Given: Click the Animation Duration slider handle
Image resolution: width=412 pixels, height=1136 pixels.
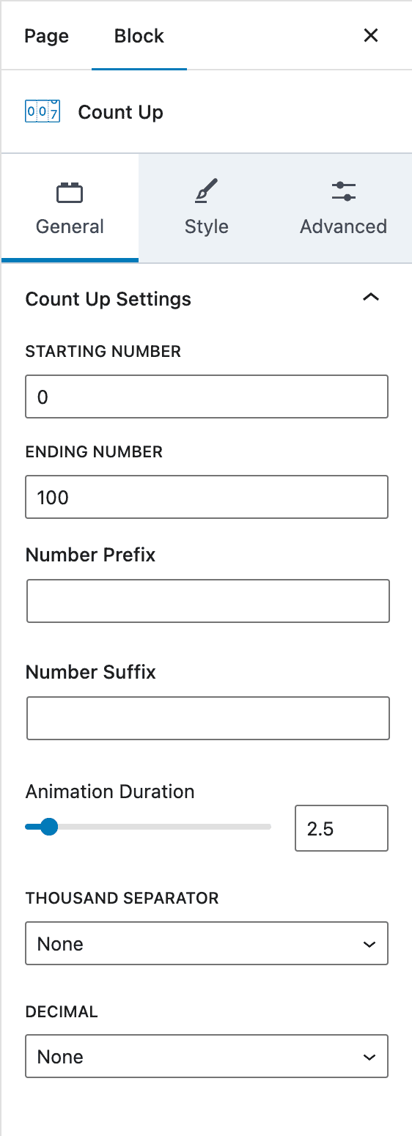Looking at the screenshot, I should 48,827.
